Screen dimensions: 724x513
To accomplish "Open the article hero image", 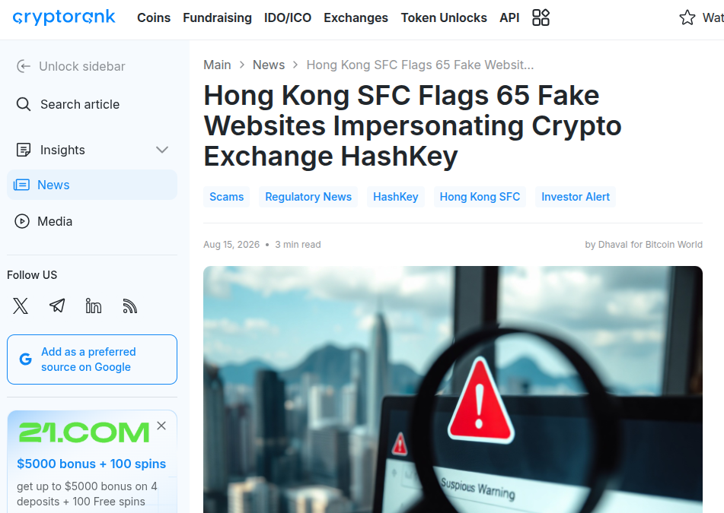I will click(x=453, y=389).
